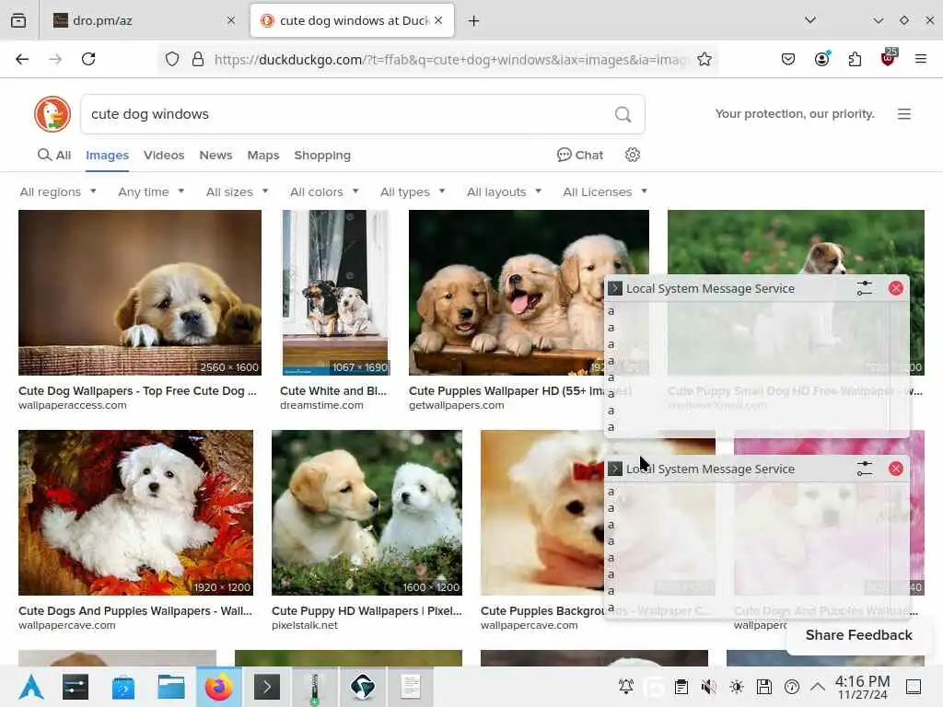Image resolution: width=943 pixels, height=707 pixels.
Task: Select the Images search tab
Action: 107,155
